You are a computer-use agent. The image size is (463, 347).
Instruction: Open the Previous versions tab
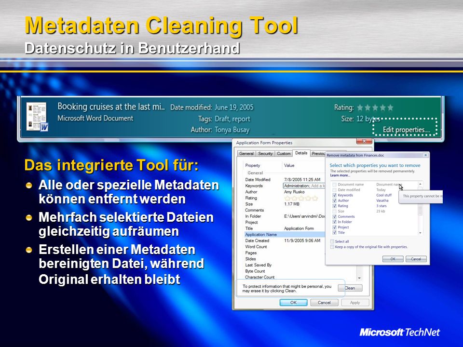(x=318, y=153)
